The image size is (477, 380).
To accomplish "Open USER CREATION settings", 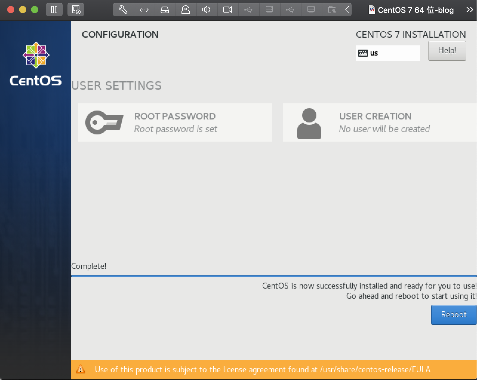I will [x=380, y=122].
